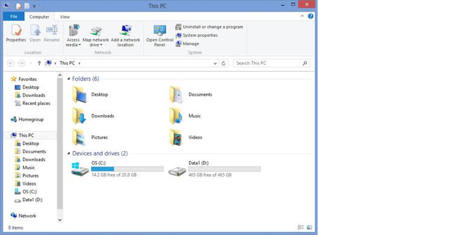Click the This PC address bar path

[x=67, y=63]
